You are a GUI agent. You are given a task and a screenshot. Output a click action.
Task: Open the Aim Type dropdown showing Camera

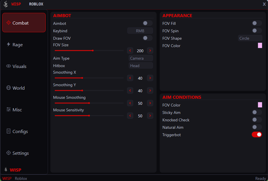[141, 58]
